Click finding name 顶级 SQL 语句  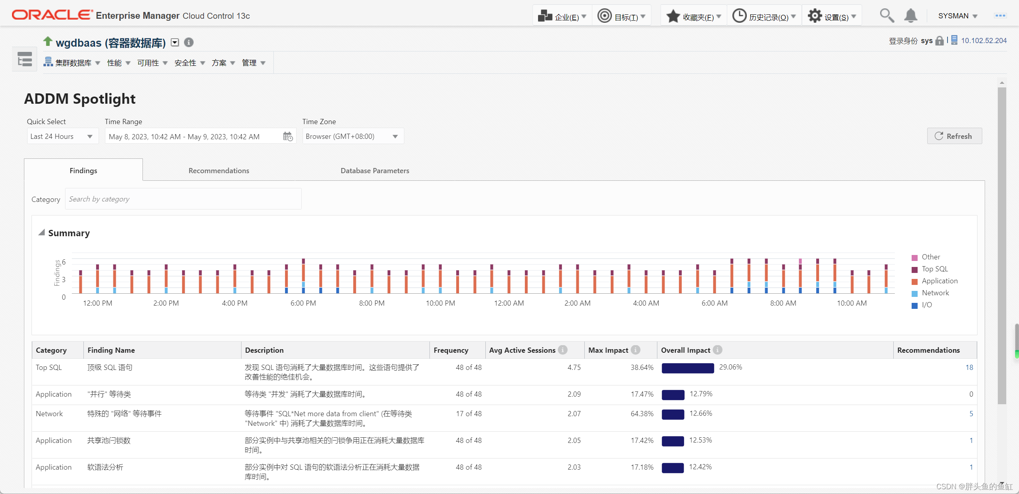(110, 368)
